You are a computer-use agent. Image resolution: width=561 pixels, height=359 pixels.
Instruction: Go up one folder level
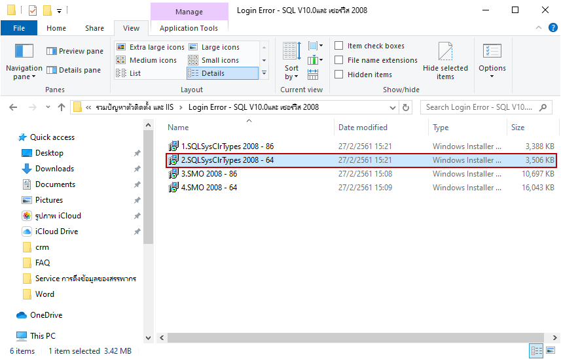[x=62, y=107]
